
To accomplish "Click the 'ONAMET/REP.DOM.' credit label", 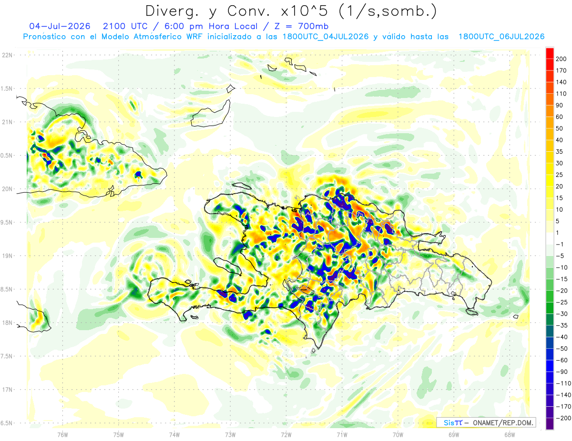I will (502, 422).
